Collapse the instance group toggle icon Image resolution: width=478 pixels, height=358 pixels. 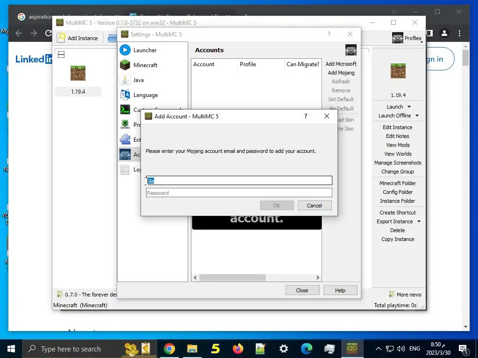[x=61, y=55]
